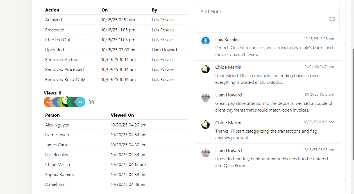Click 'Daniel Kim' in the viewers table
354x194 pixels.
pos(55,184)
